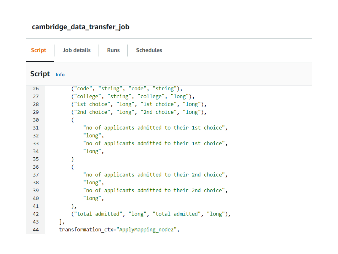Click line number 28 in gutter
The height and width of the screenshot is (254, 338).
click(36, 104)
